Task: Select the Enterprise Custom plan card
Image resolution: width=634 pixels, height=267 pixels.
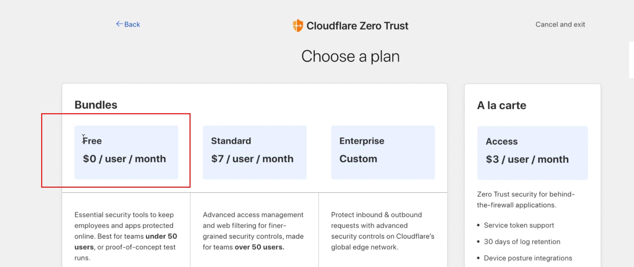Action: pos(383,152)
